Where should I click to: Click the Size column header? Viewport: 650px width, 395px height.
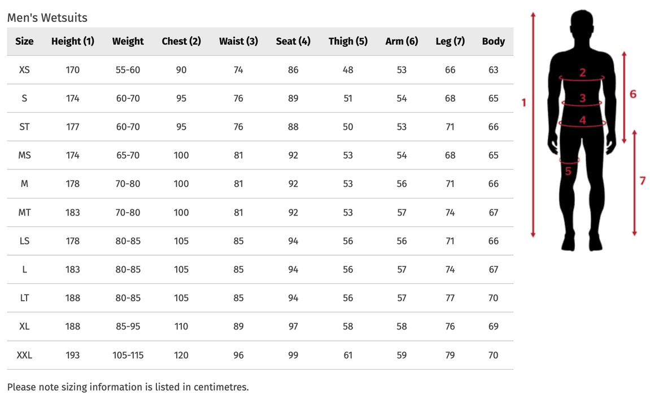click(24, 41)
